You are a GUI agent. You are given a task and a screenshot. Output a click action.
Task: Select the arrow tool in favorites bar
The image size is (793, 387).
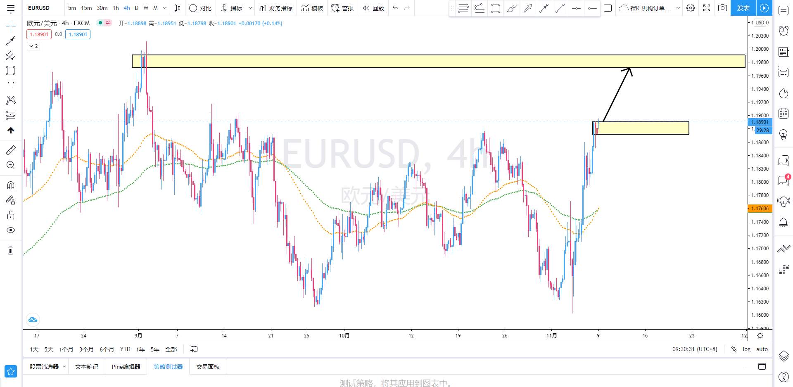[528, 8]
